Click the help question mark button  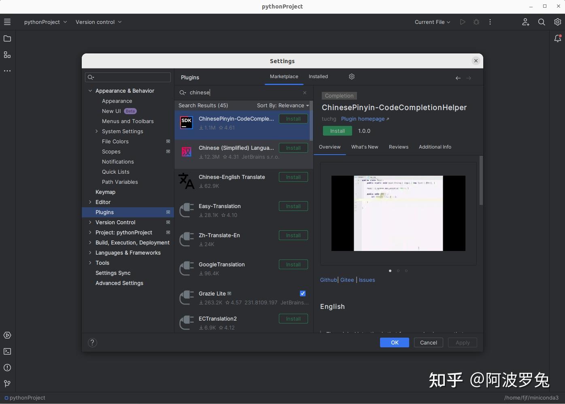[x=92, y=342]
